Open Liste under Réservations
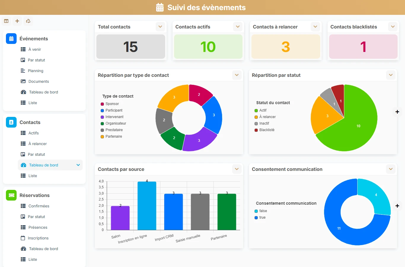The image size is (405, 267). coord(33,259)
